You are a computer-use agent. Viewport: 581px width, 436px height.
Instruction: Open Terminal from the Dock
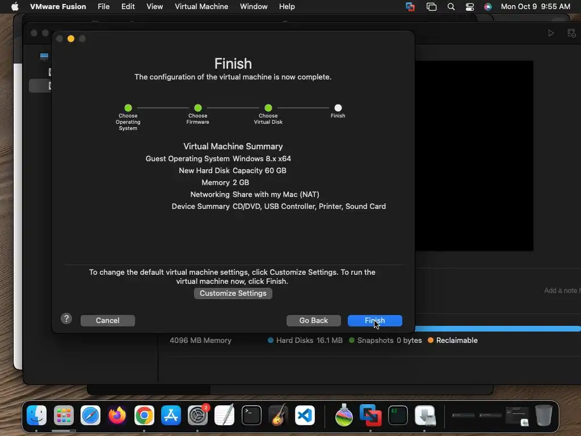coord(251,415)
